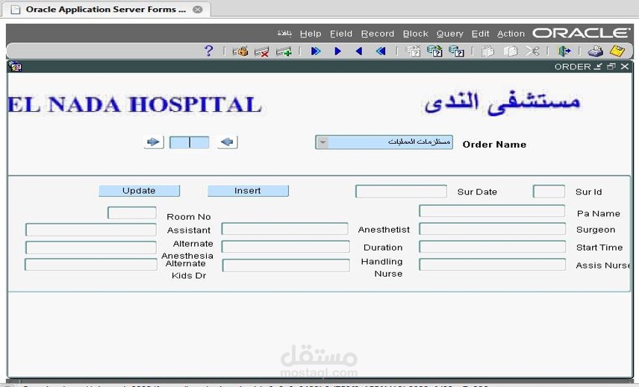Click into the Sur Id field
Screen dimensions: 639x387
[x=549, y=191]
